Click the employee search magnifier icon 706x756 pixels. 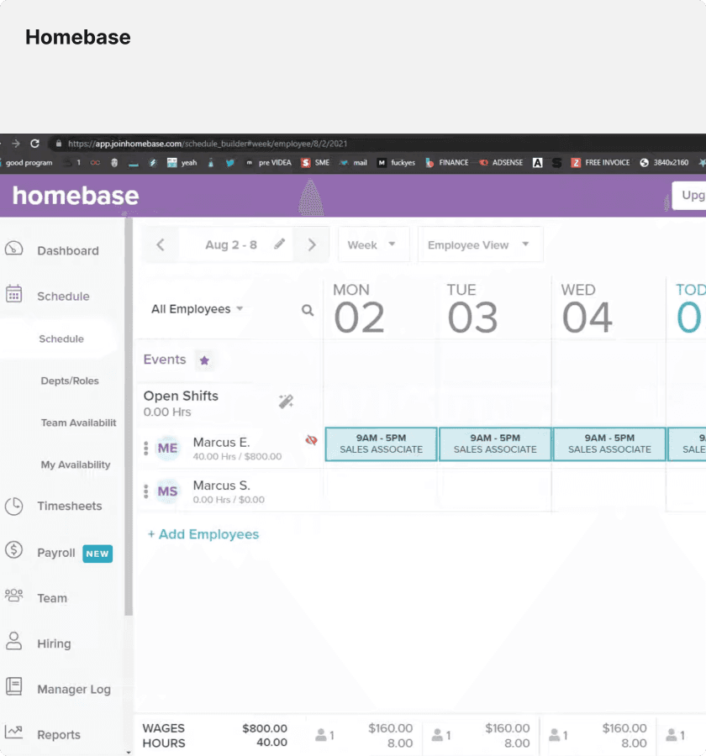tap(308, 310)
